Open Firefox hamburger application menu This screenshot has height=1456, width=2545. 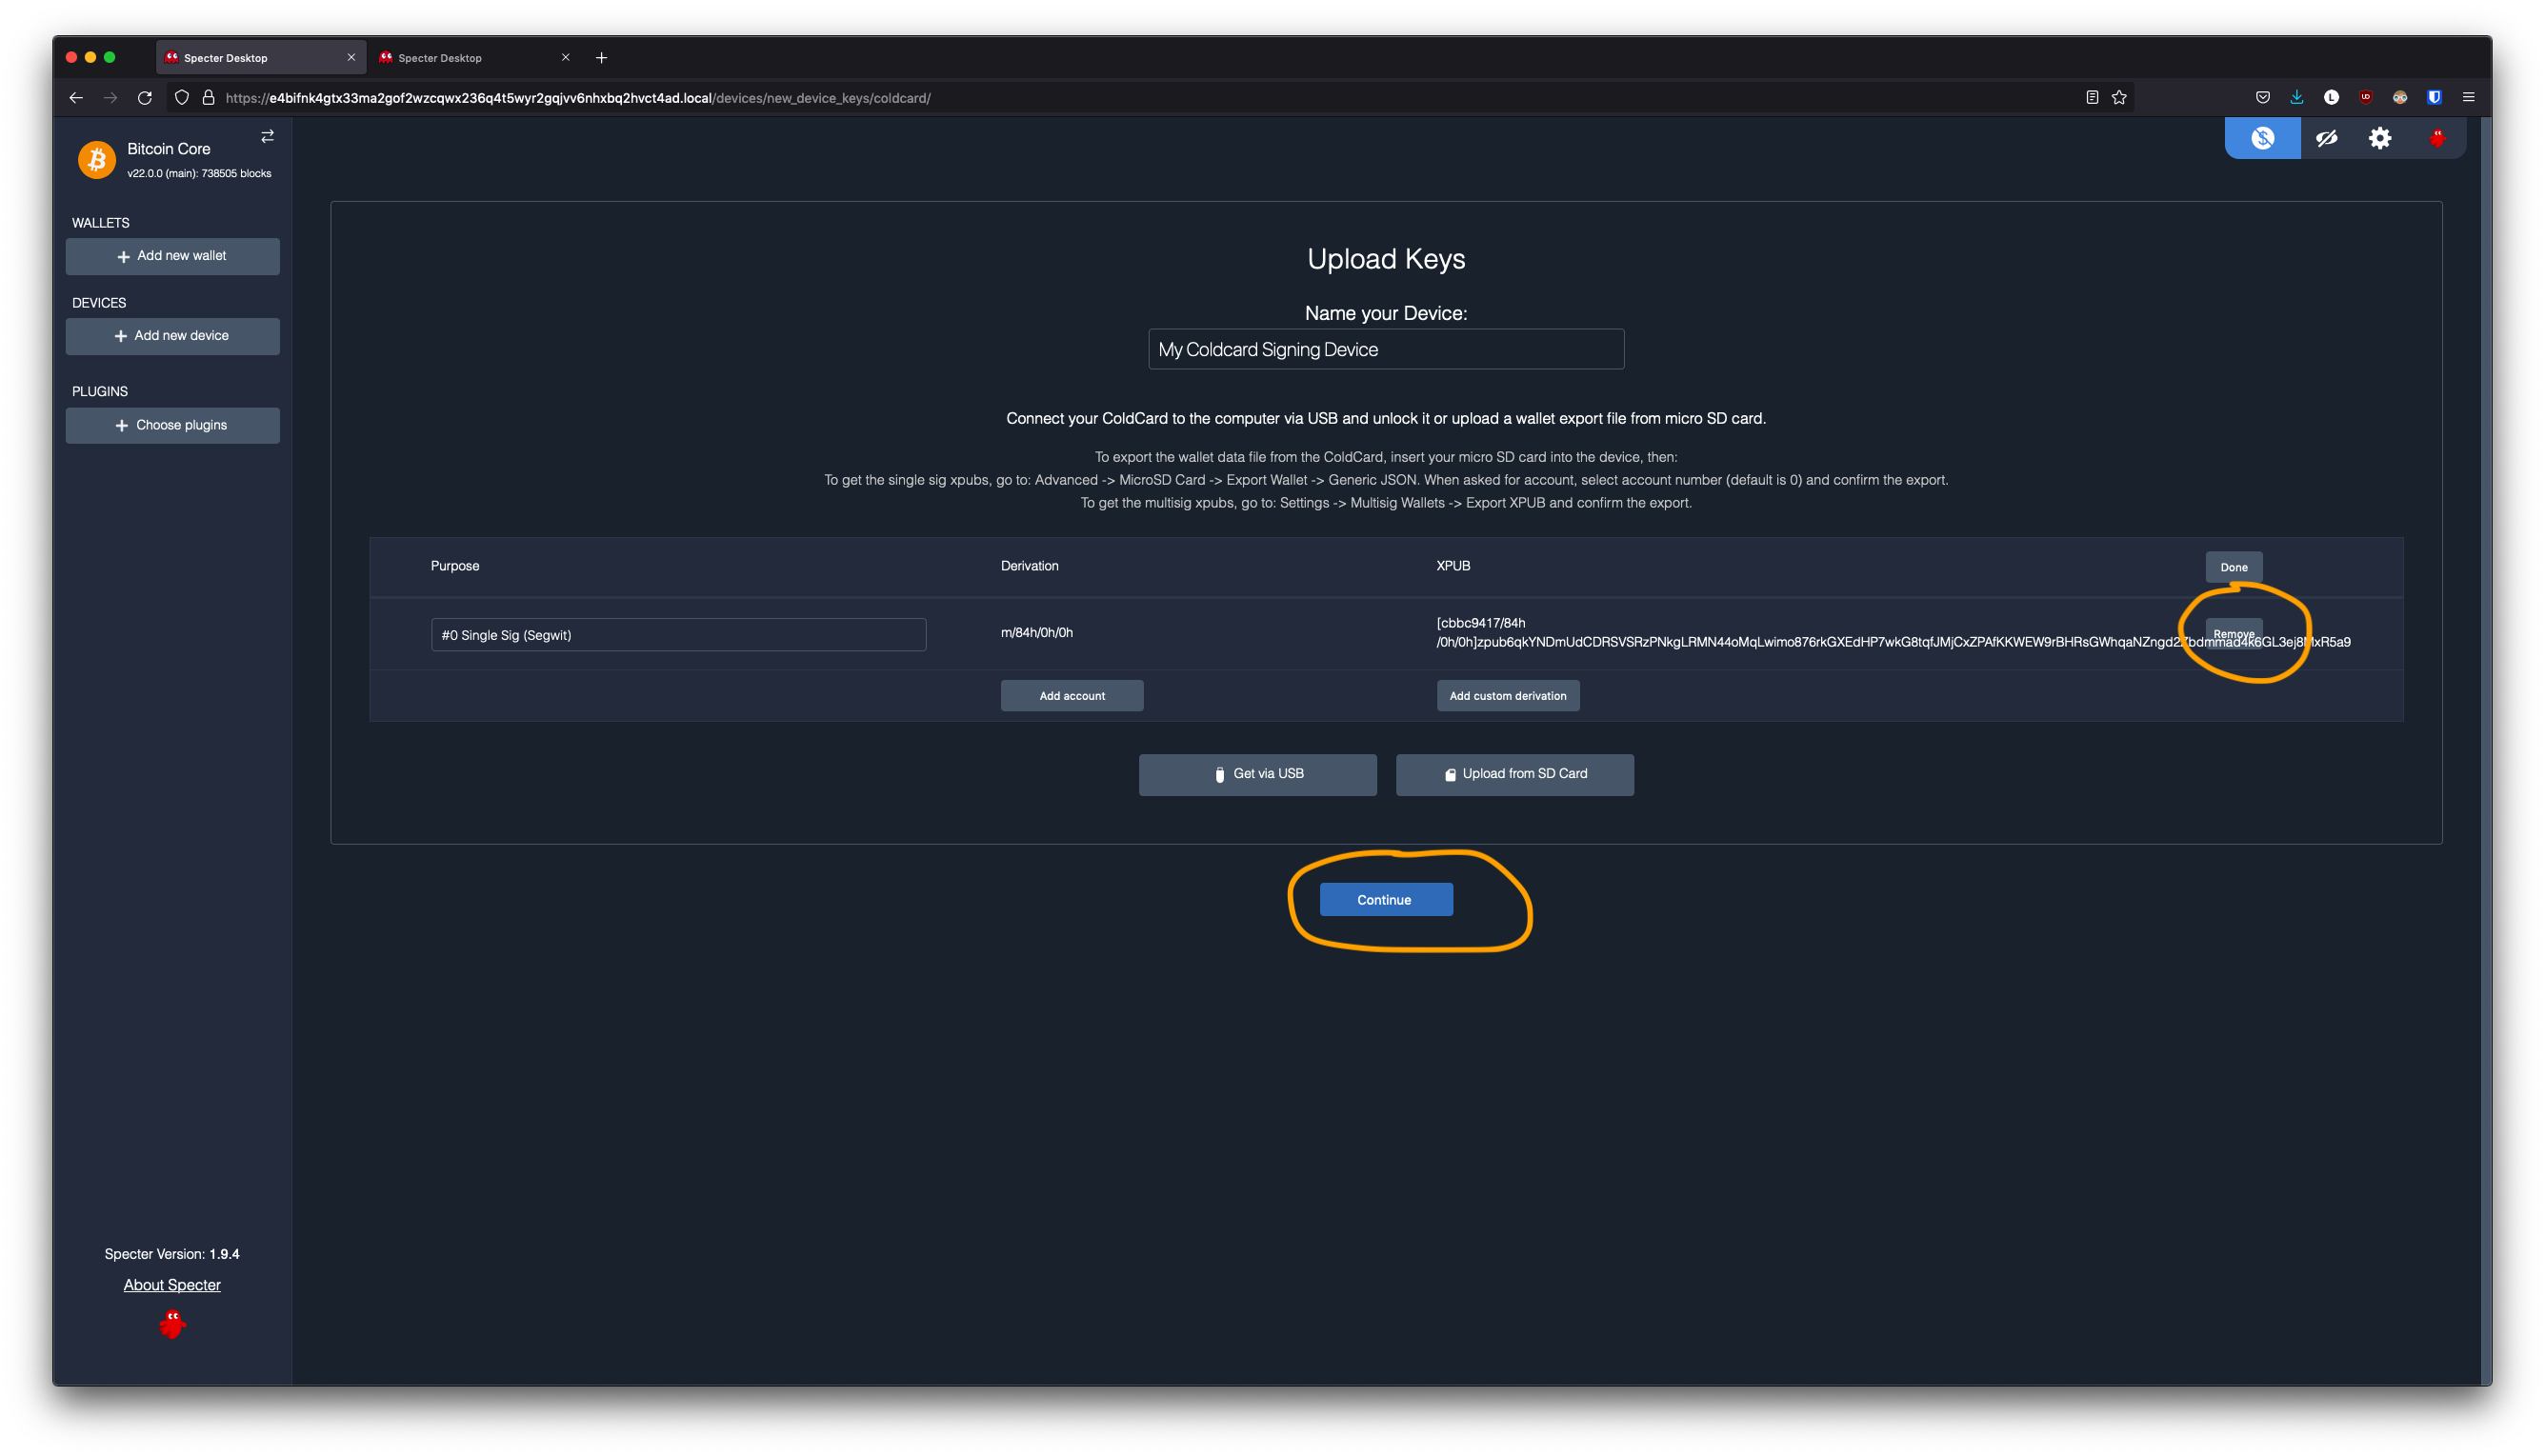(x=2468, y=97)
